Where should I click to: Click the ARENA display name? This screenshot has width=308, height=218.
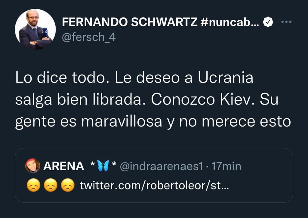[x=63, y=166]
